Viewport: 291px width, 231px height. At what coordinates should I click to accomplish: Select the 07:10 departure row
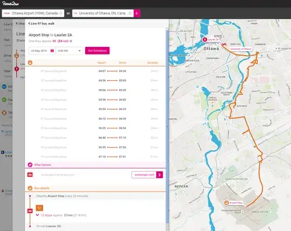(95, 157)
